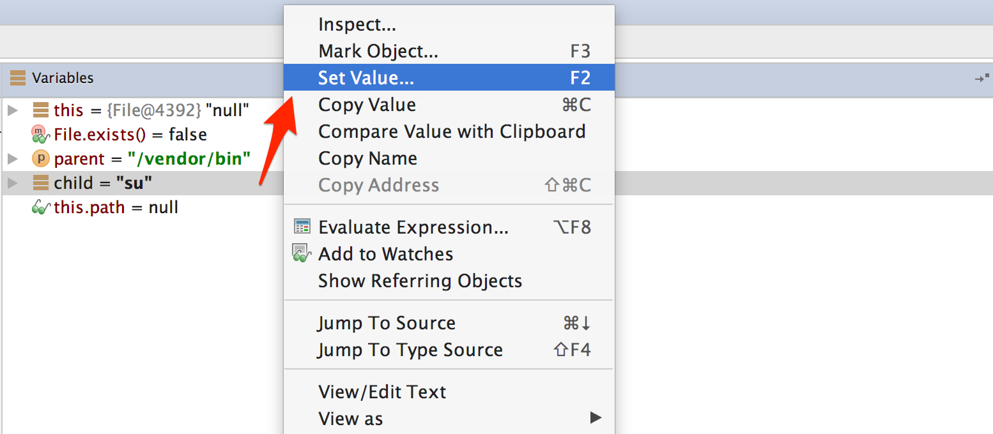Click the pin icon on Variables panel
Screen dimensions: 993x434
coord(981,79)
